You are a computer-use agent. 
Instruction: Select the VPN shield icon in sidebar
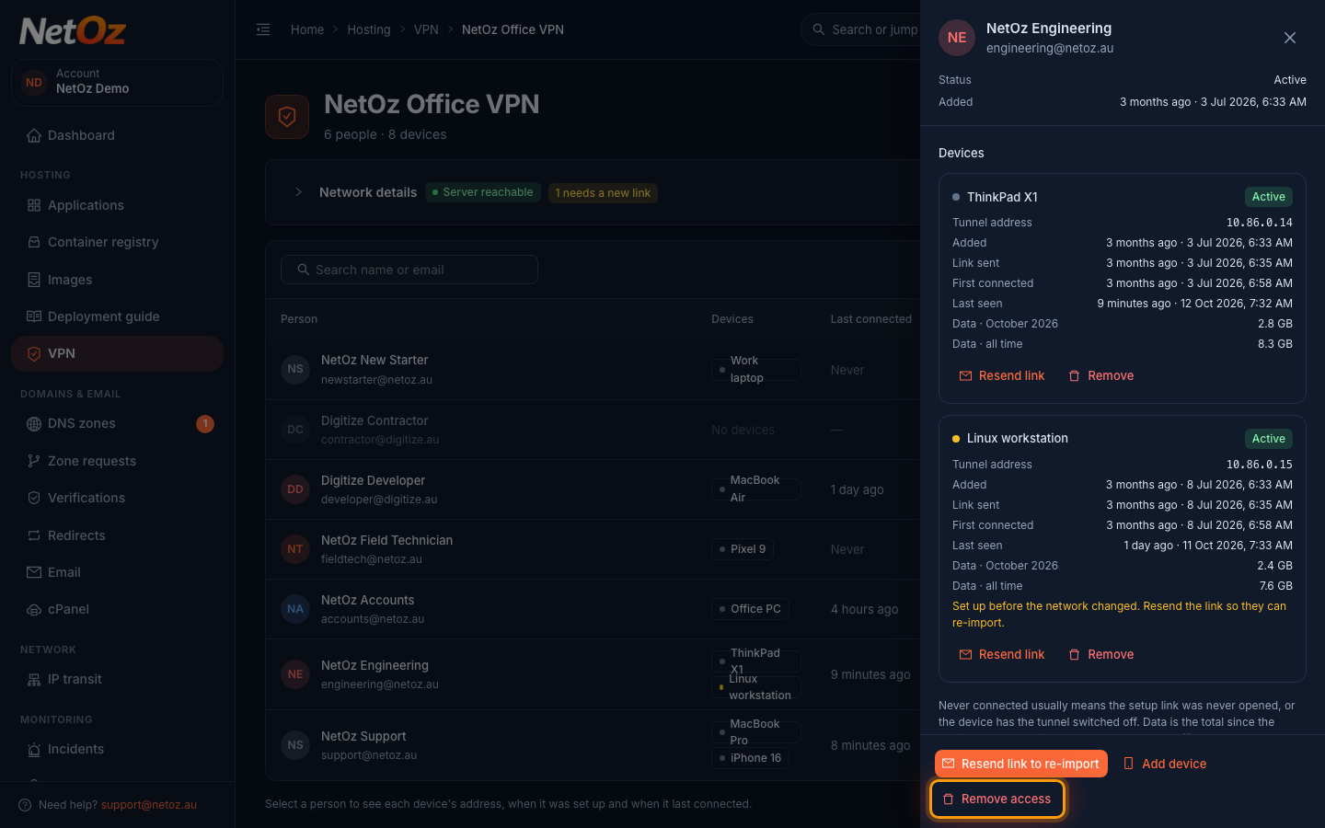34,353
